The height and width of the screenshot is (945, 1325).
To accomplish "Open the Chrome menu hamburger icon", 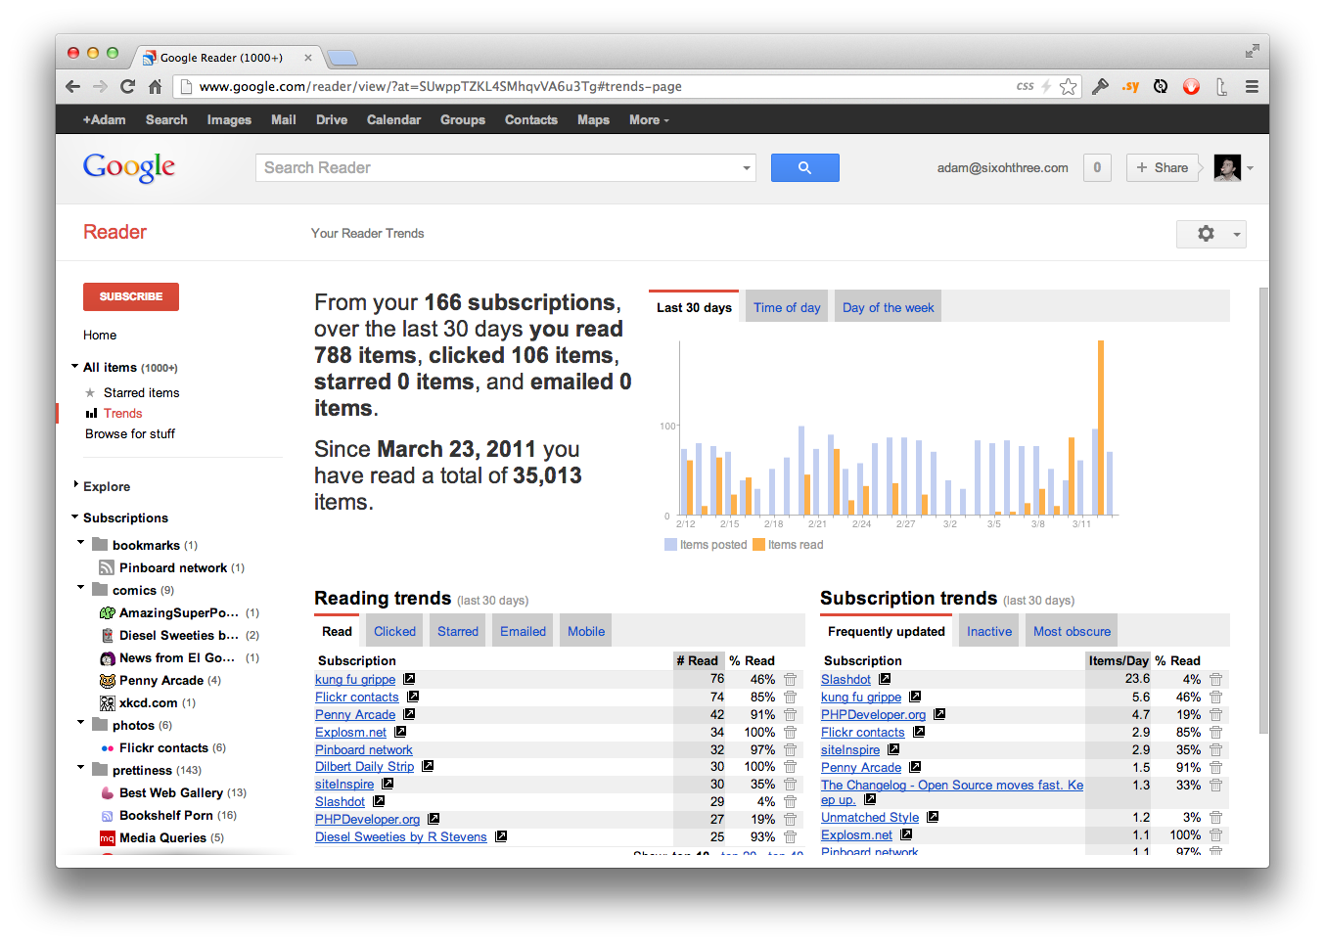I will (1252, 86).
